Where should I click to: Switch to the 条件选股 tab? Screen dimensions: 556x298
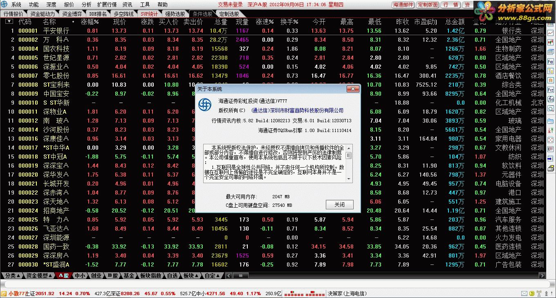click(x=203, y=13)
